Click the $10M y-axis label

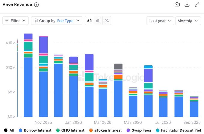11,67
